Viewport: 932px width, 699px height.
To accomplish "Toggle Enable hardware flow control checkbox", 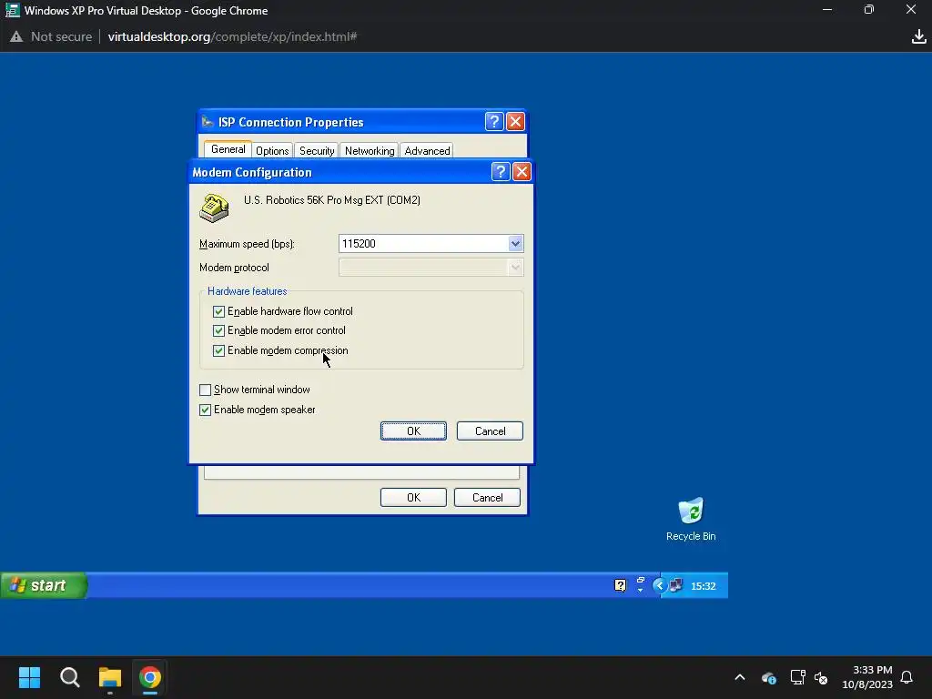I will pyautogui.click(x=218, y=311).
